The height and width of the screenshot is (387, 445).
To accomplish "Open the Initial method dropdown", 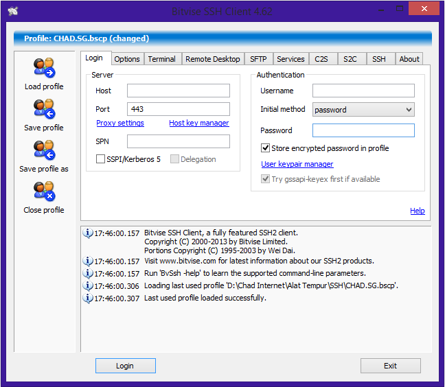I will point(363,110).
